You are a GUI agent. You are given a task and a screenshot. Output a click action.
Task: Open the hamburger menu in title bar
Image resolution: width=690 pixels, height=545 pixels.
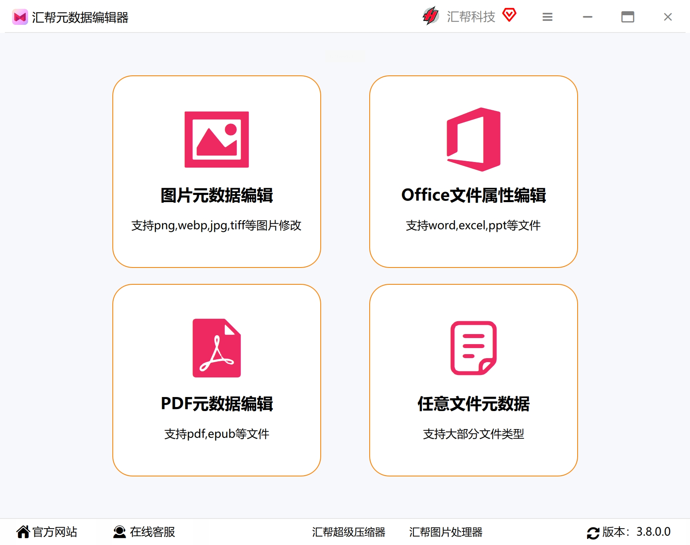(x=548, y=17)
